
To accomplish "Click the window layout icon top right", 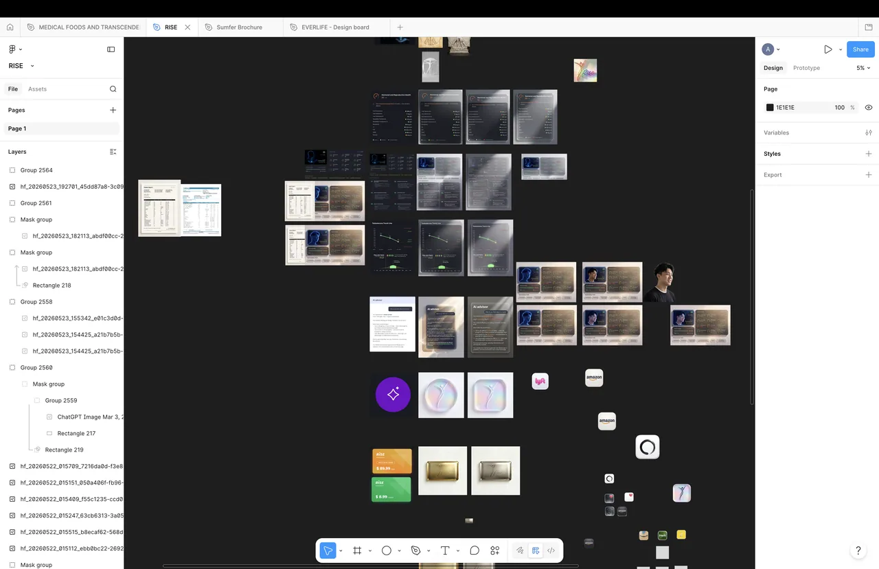I will (869, 27).
